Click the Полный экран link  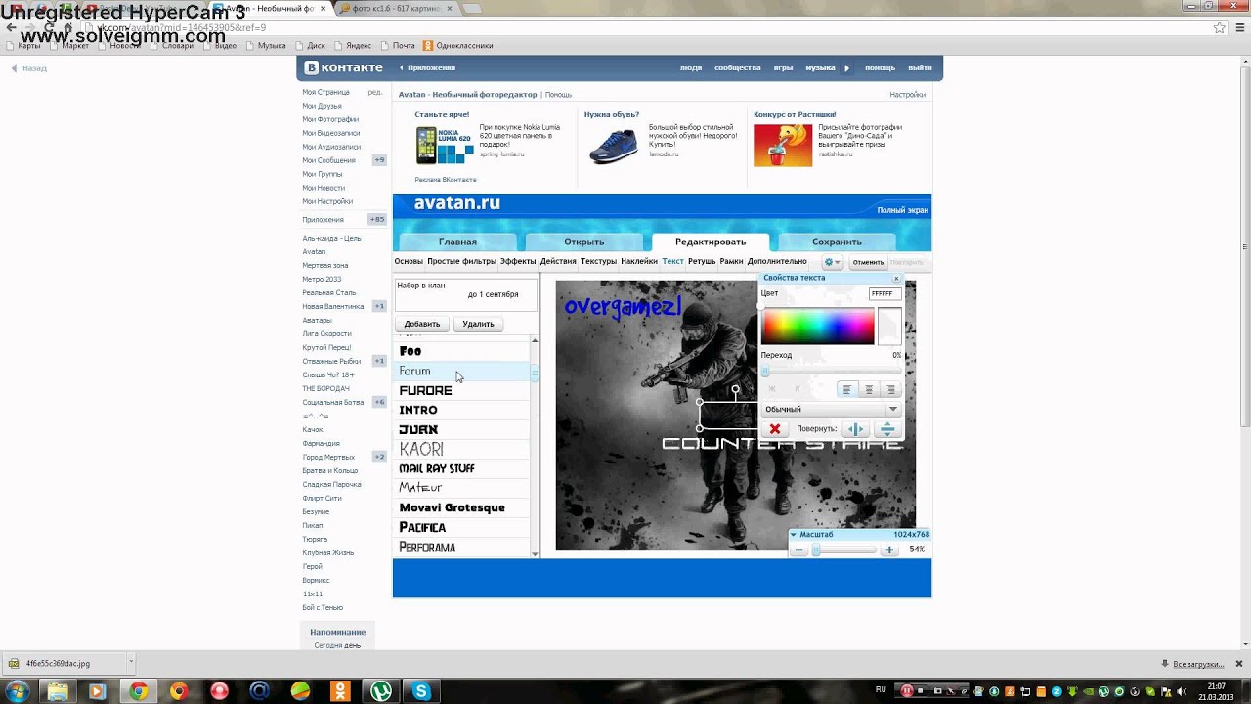(x=902, y=210)
